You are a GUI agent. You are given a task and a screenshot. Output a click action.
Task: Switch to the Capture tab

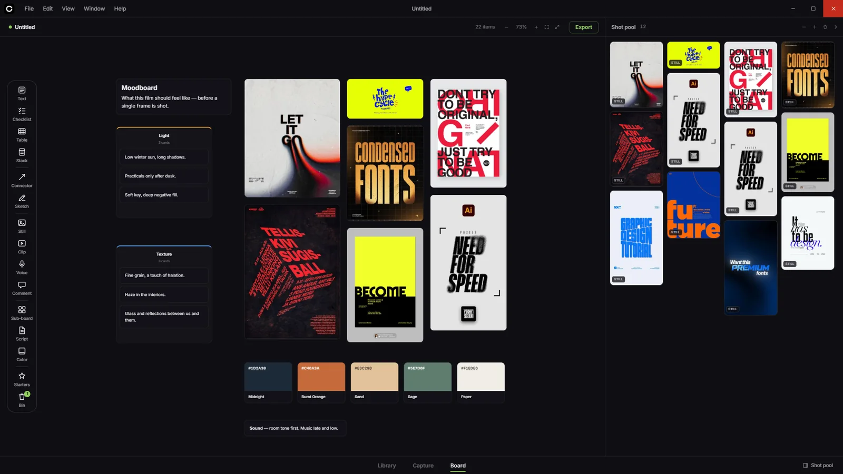(423, 466)
